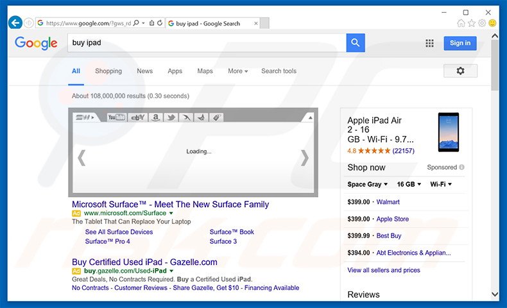Open 'Microsoft Surface - Meet The New Surface Family' ad
The height and width of the screenshot is (308, 507).
[171, 204]
